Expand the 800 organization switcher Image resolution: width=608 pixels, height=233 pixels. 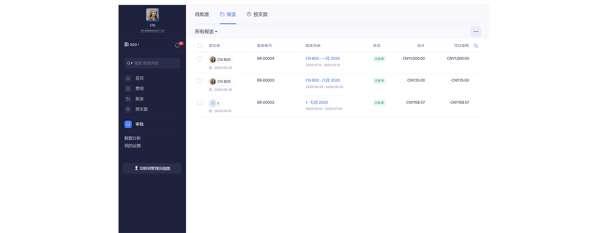coord(132,45)
